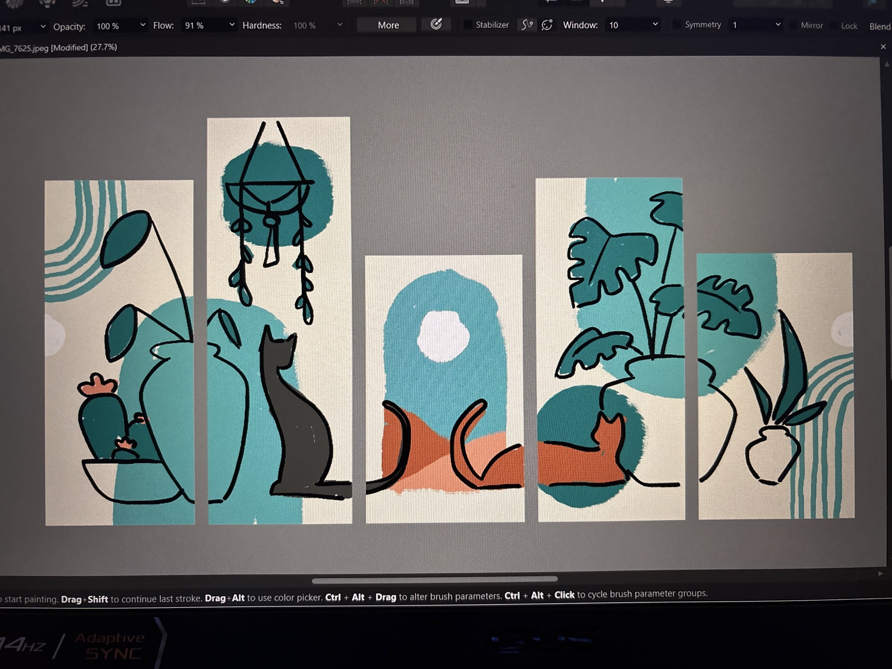Toggle the Symmetry checkbox

677,25
